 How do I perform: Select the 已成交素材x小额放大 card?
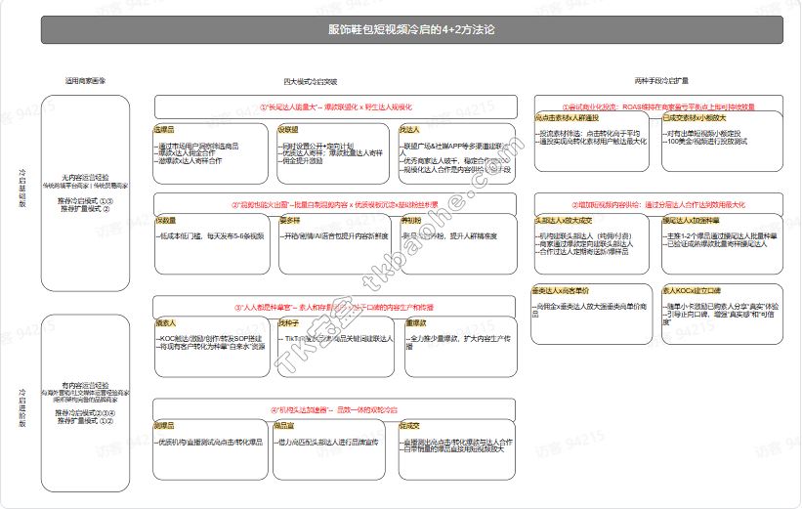pos(721,140)
